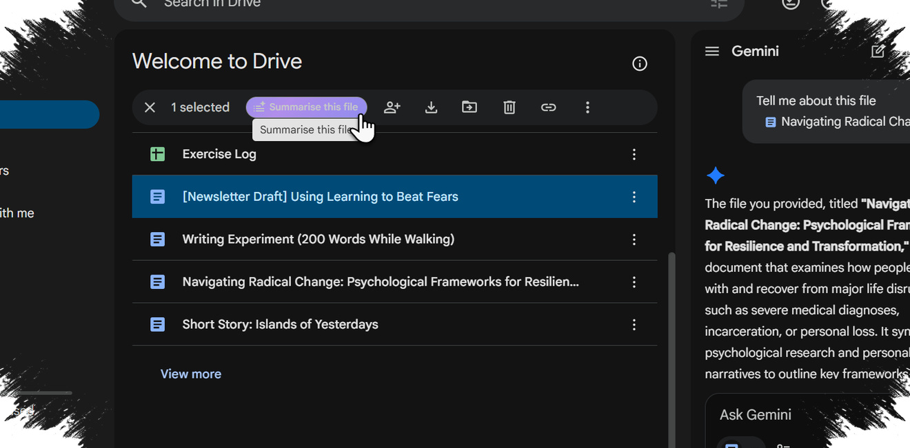Select Short Story: Islands of Yesterdays
The image size is (910, 448).
394,324
